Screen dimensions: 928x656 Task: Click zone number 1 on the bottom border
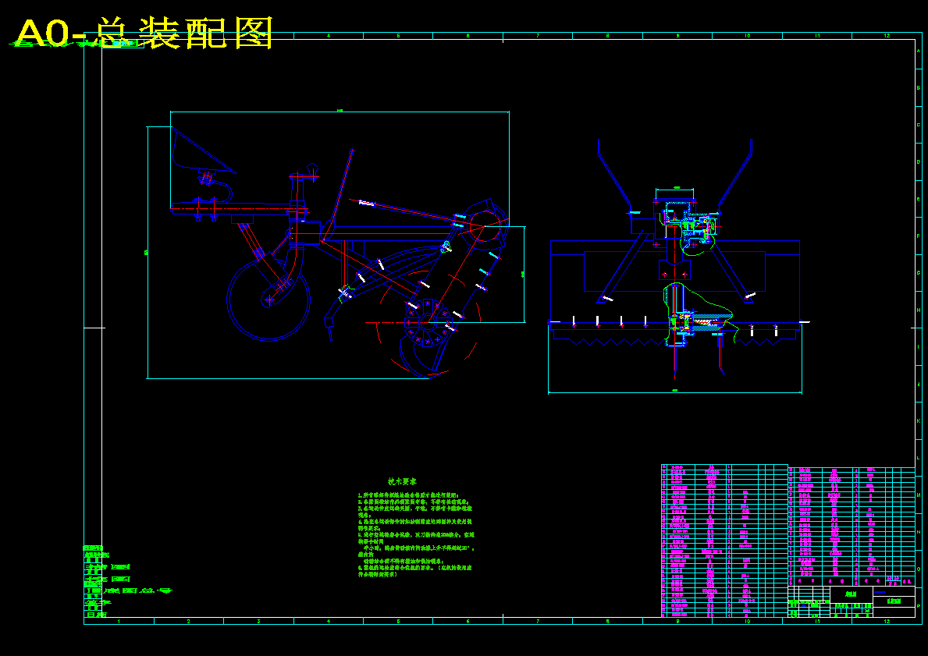[119, 621]
